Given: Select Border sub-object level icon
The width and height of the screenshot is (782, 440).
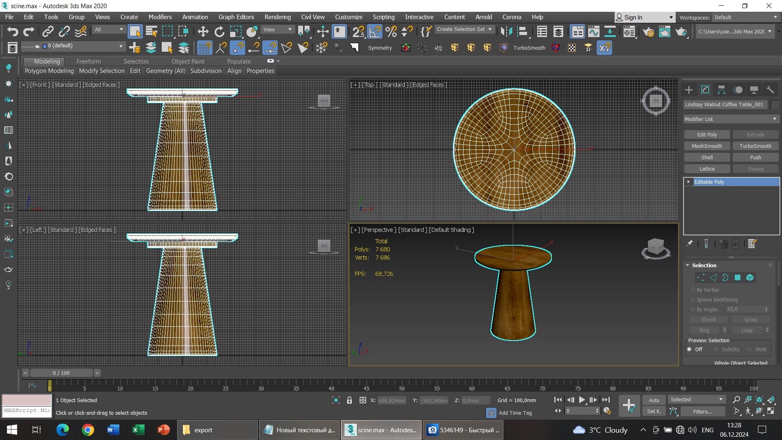Looking at the screenshot, I should tap(725, 277).
